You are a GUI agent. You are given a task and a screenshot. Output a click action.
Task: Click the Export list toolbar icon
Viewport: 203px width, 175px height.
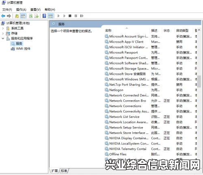pyautogui.click(x=37, y=16)
